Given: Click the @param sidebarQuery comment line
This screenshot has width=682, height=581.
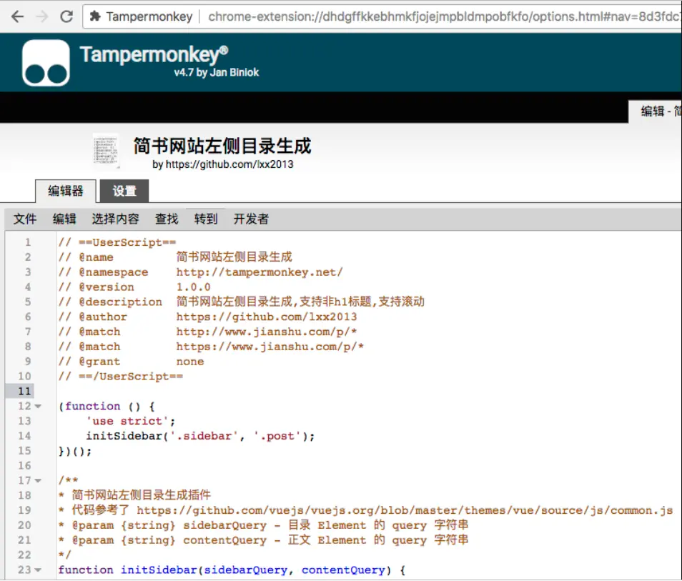Looking at the screenshot, I should pyautogui.click(x=264, y=525).
